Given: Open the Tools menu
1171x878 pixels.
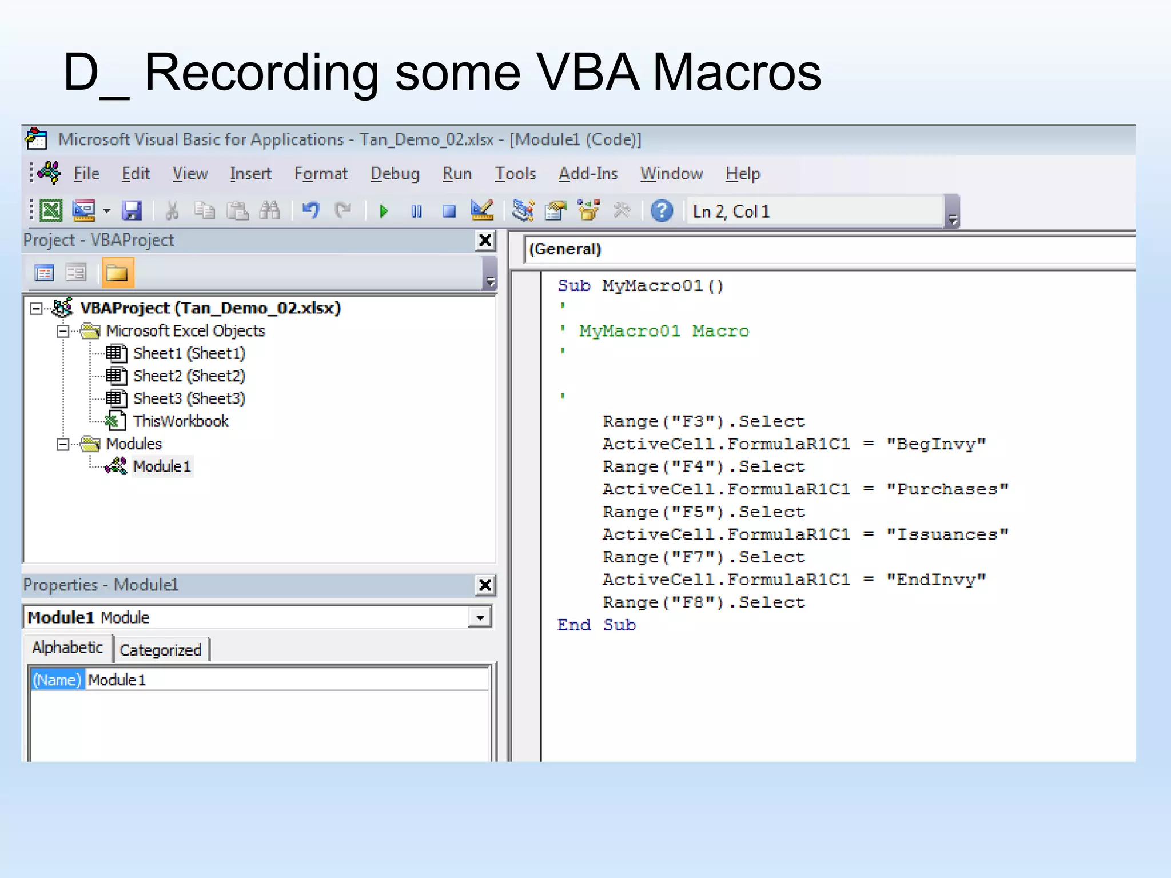Looking at the screenshot, I should [515, 174].
